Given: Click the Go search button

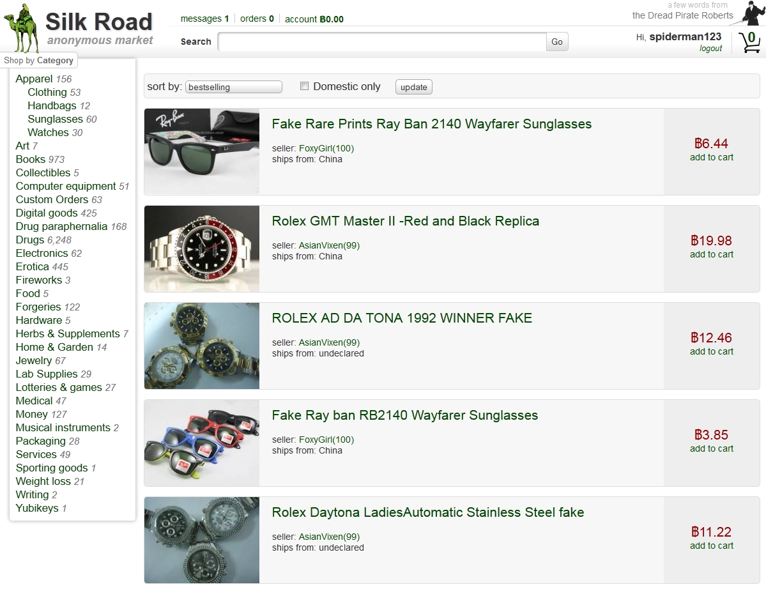Looking at the screenshot, I should (x=557, y=42).
